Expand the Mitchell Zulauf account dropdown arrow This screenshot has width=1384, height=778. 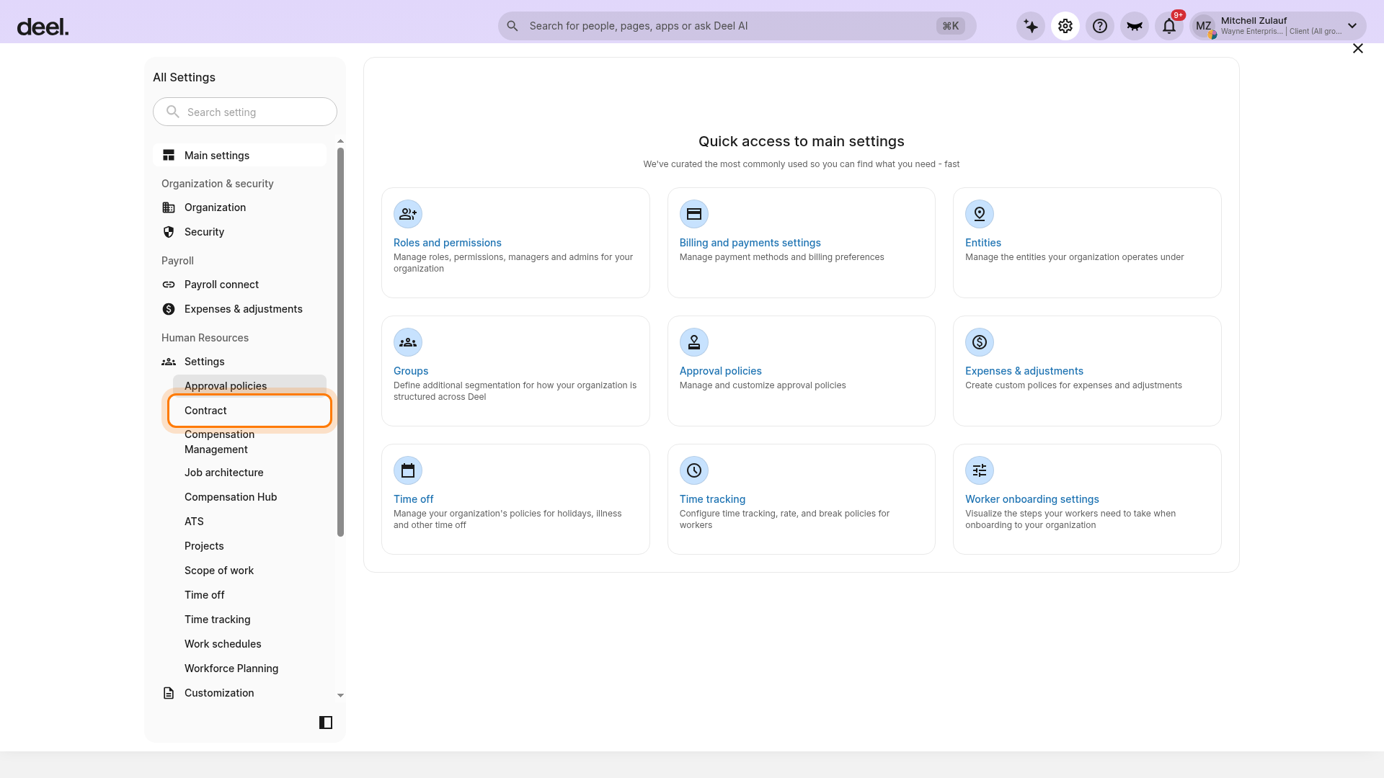pos(1352,26)
